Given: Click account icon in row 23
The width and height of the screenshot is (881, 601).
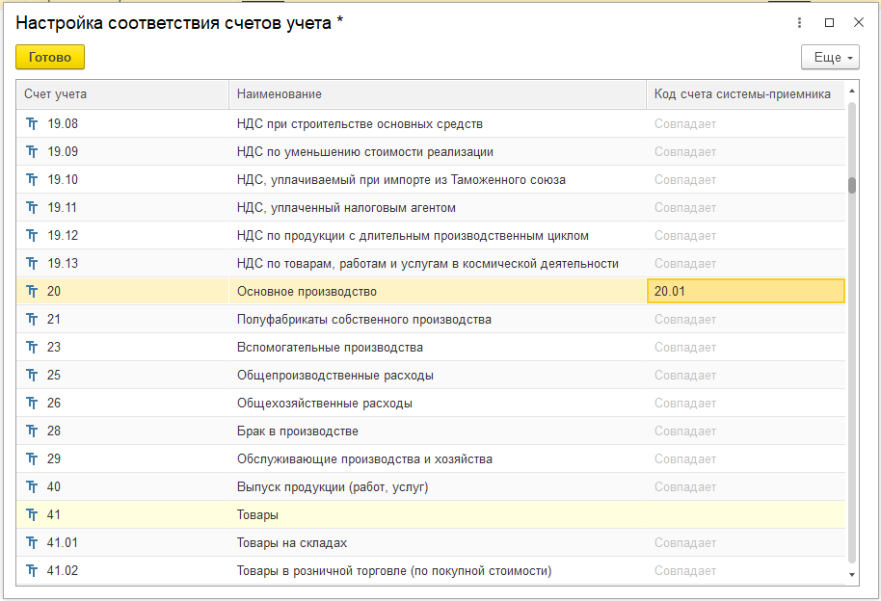Looking at the screenshot, I should point(32,347).
